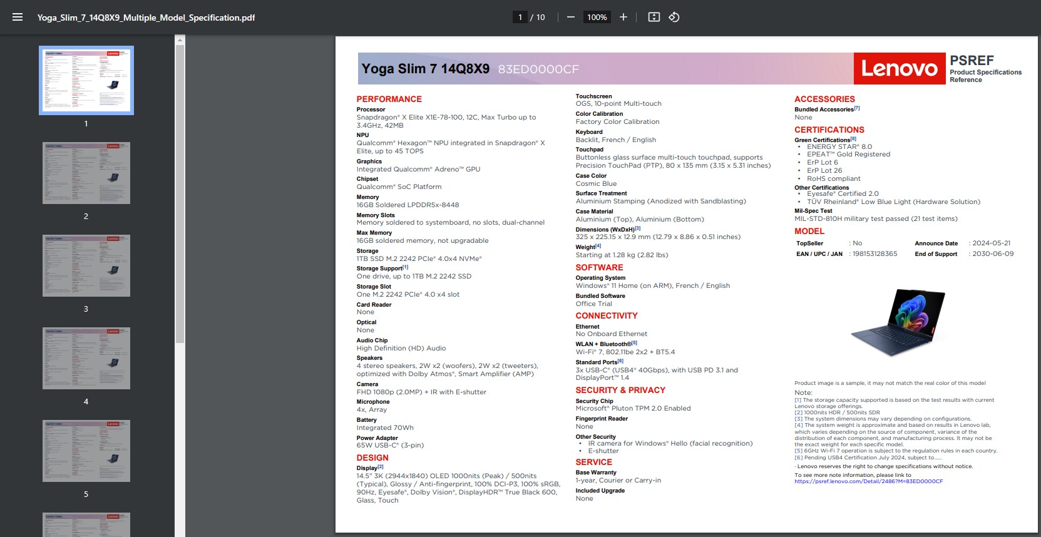
Task: Click the 100% zoom level field
Action: [597, 18]
